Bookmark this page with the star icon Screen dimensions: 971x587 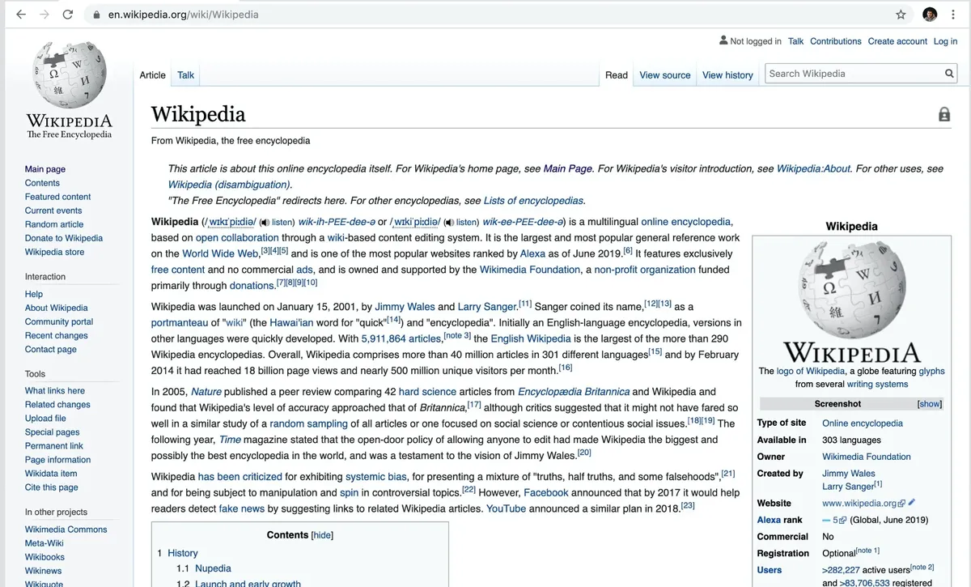tap(901, 15)
